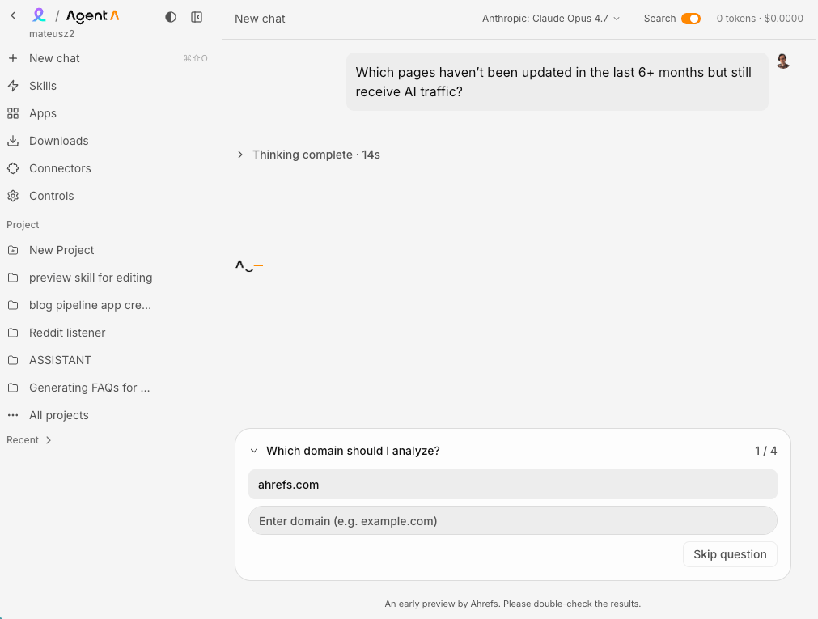Click folder icon beside Reddit listener
The height and width of the screenshot is (619, 818).
click(13, 333)
